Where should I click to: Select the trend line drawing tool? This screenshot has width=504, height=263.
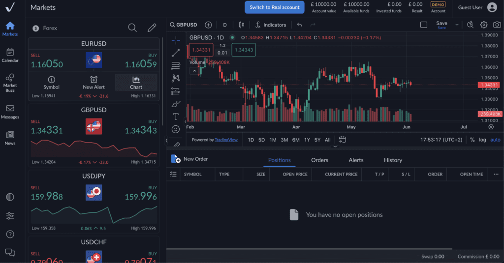point(176,53)
